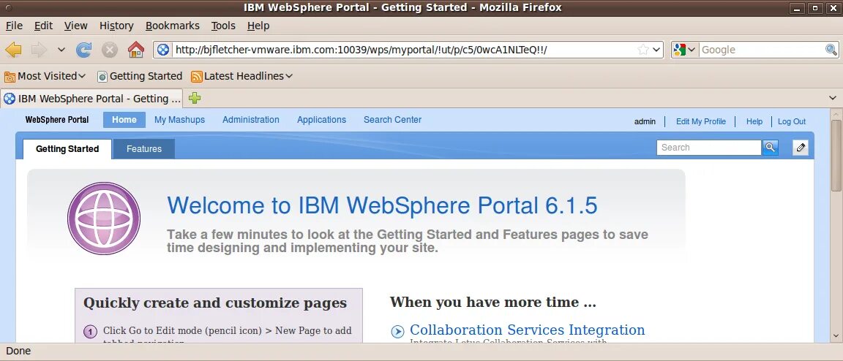The image size is (843, 361).
Task: Click the admin user name
Action: click(645, 121)
